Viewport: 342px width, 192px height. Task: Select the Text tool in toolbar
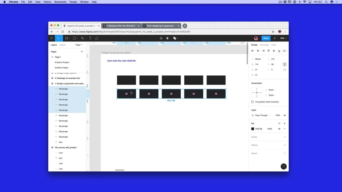[90, 38]
